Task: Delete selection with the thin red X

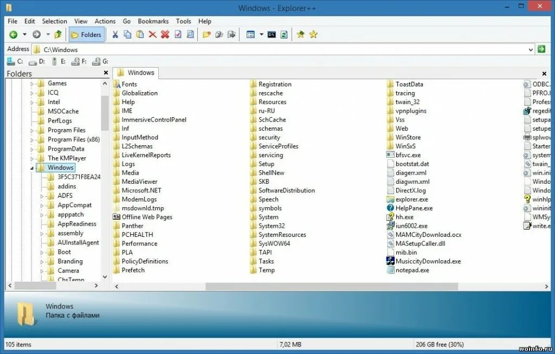Action: pos(152,34)
